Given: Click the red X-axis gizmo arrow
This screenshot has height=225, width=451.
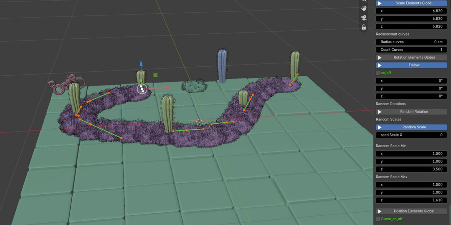Looking at the screenshot, I should [x=168, y=87].
